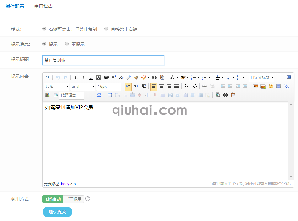Switch to HTML source editing mode
The height and width of the screenshot is (221, 298).
click(47, 77)
